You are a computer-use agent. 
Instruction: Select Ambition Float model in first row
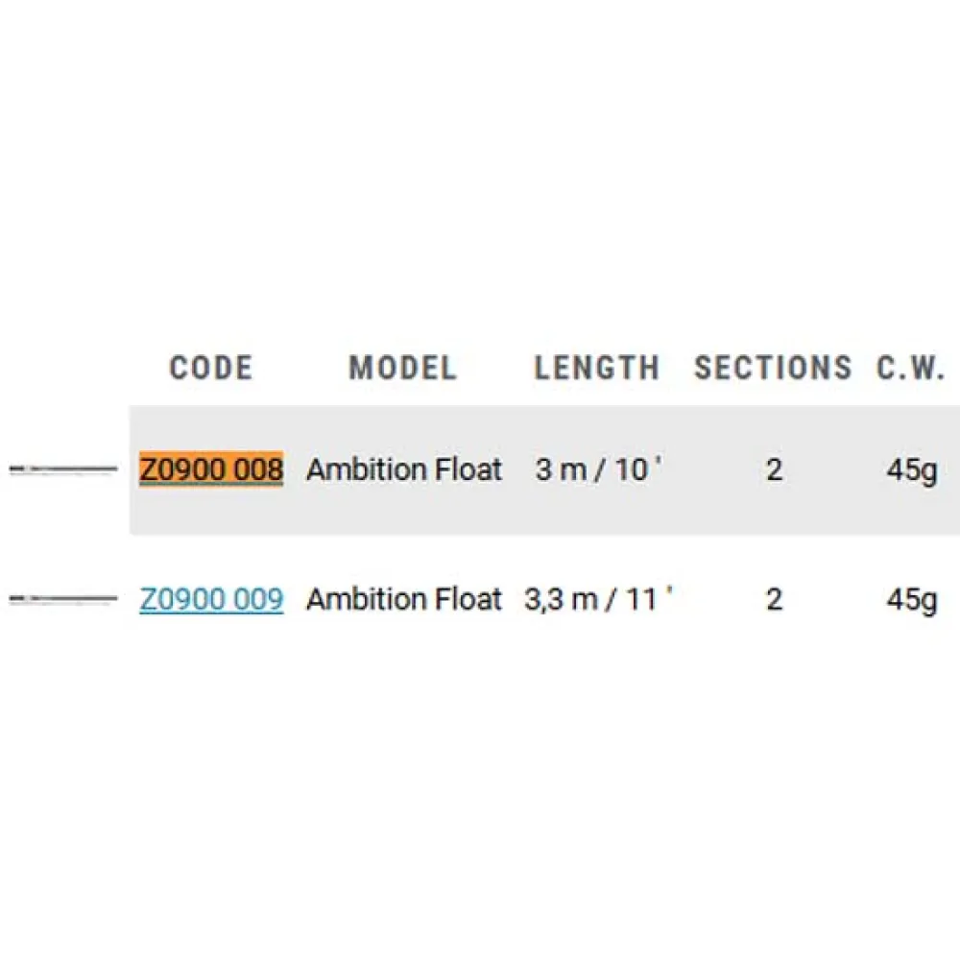(x=404, y=469)
